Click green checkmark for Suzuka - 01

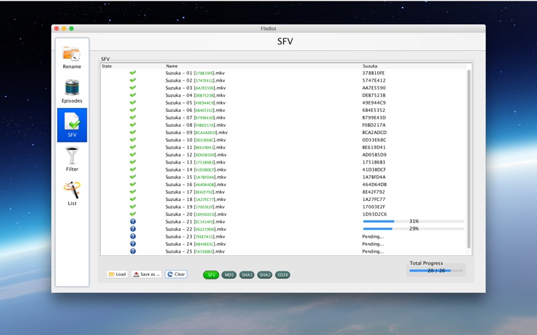(x=133, y=73)
